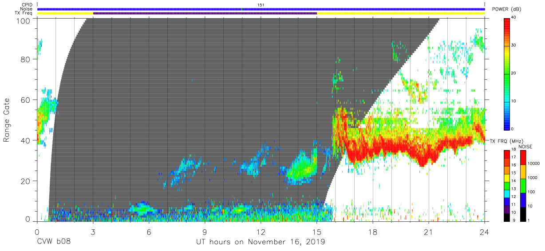
Task: Click the green middle of the power color bar
Action: coord(507,75)
